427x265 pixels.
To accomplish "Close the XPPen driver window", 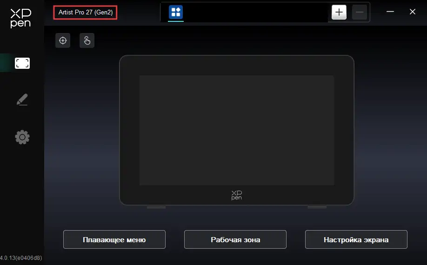I will [x=412, y=12].
